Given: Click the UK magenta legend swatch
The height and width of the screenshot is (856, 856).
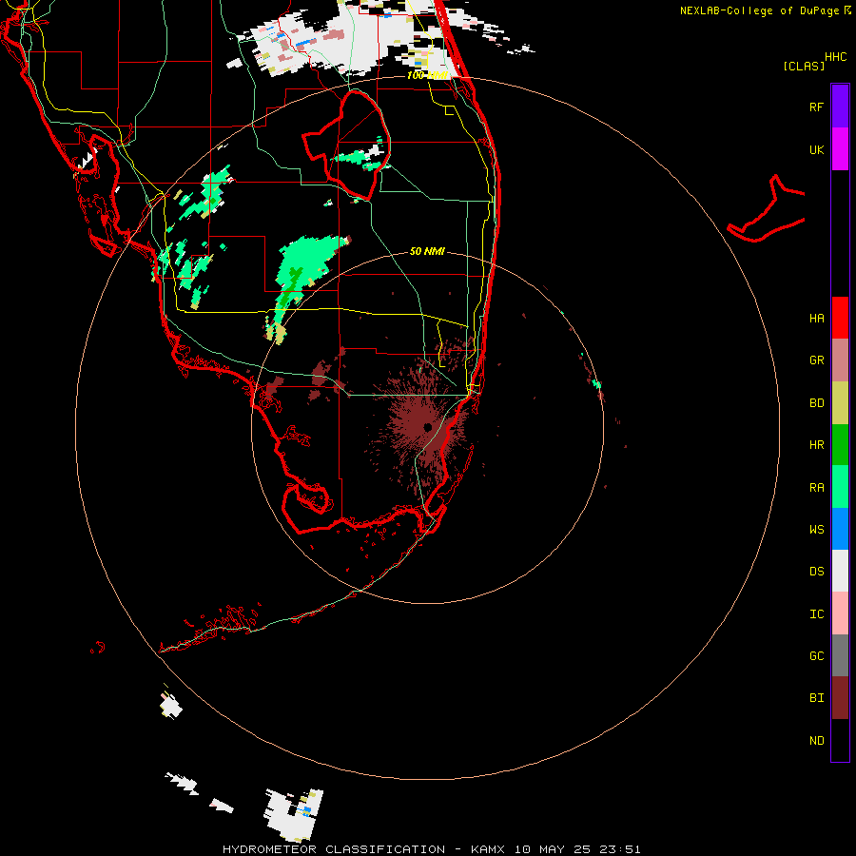Looking at the screenshot, I should (840, 149).
